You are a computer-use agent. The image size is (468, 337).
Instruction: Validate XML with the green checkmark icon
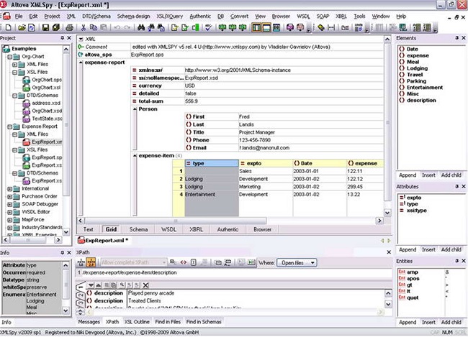point(185,28)
